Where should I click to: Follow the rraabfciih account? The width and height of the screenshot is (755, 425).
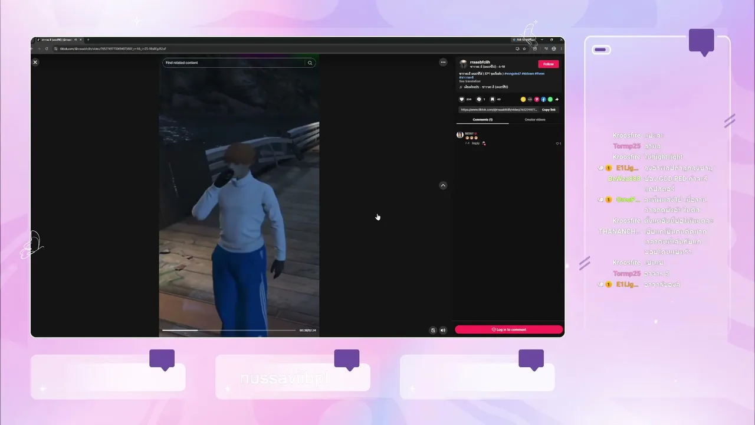coord(548,64)
